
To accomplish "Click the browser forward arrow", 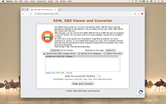I will 27,14.
